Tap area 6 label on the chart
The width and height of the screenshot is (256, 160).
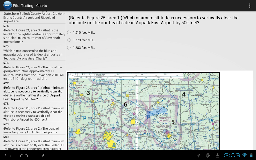[125, 104]
